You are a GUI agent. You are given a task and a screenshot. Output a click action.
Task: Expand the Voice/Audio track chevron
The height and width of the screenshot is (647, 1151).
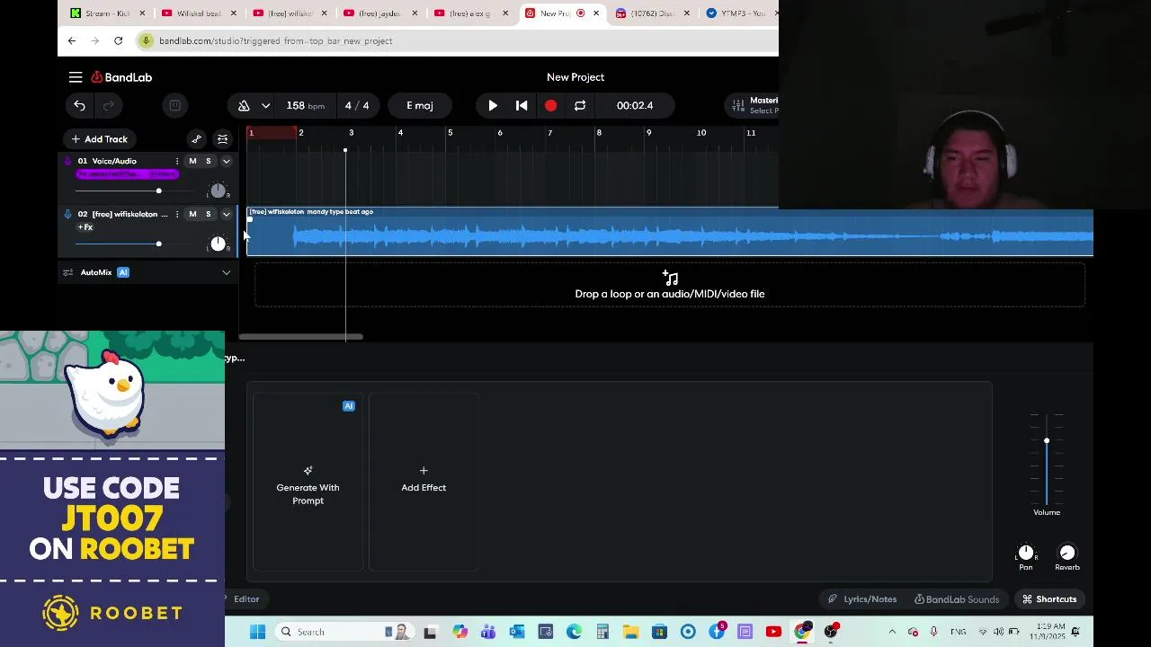(227, 162)
